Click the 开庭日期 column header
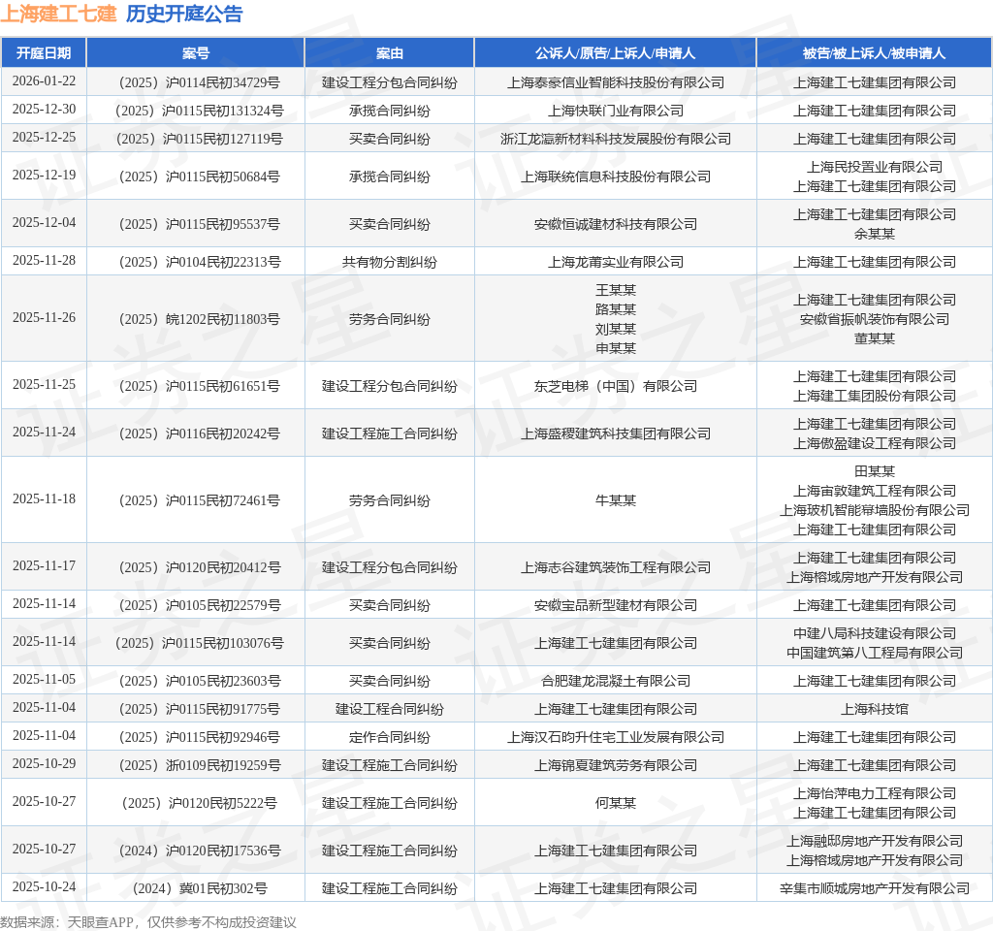 click(x=44, y=53)
